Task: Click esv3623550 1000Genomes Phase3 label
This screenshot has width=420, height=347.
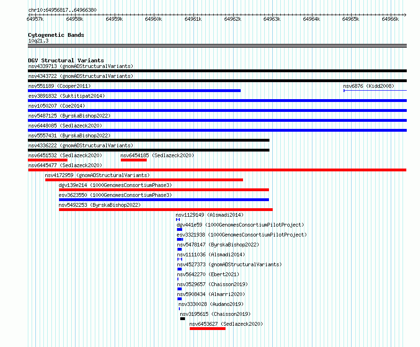Action: (115, 195)
